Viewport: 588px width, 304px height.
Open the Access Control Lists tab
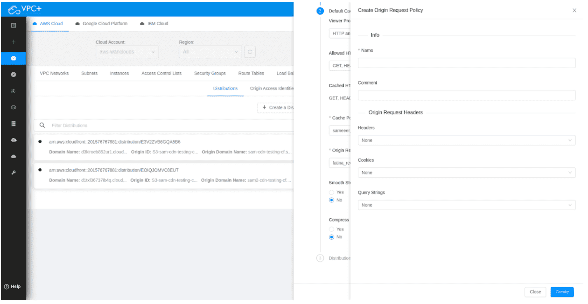click(x=161, y=73)
